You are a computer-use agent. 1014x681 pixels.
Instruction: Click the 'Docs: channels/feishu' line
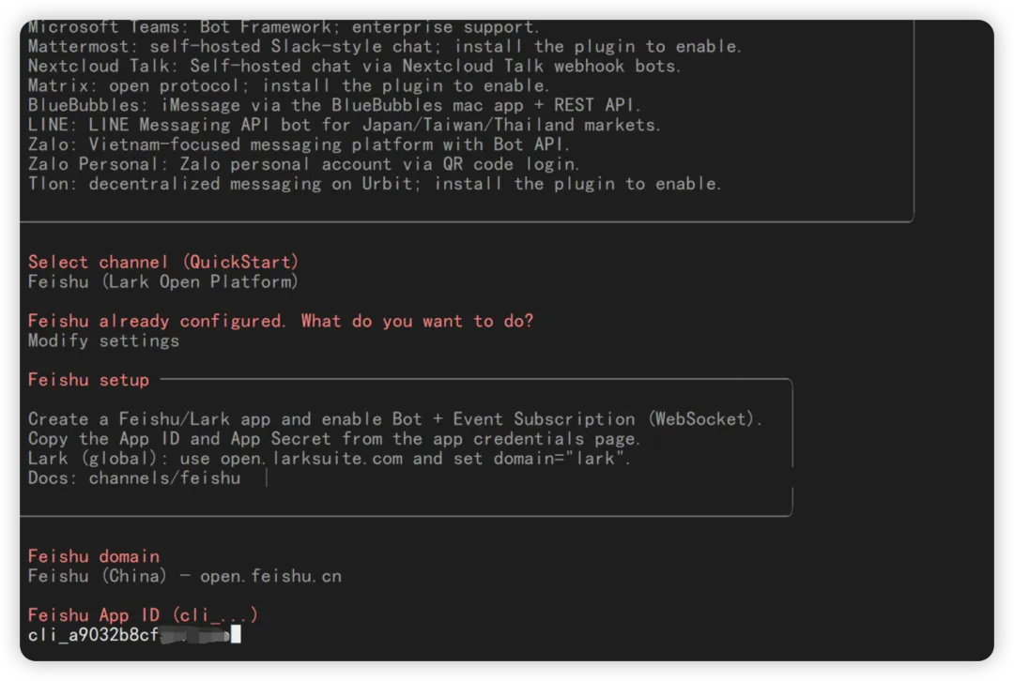click(134, 477)
